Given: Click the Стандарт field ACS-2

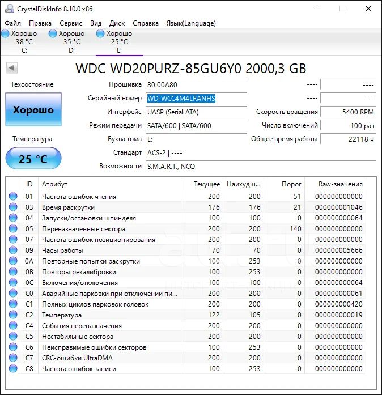Looking at the screenshot, I should pos(261,152).
